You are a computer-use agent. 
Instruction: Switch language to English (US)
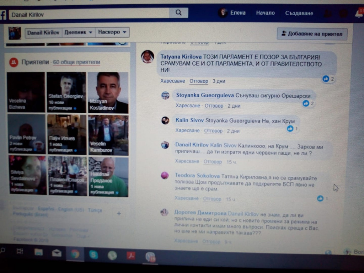[71, 210]
